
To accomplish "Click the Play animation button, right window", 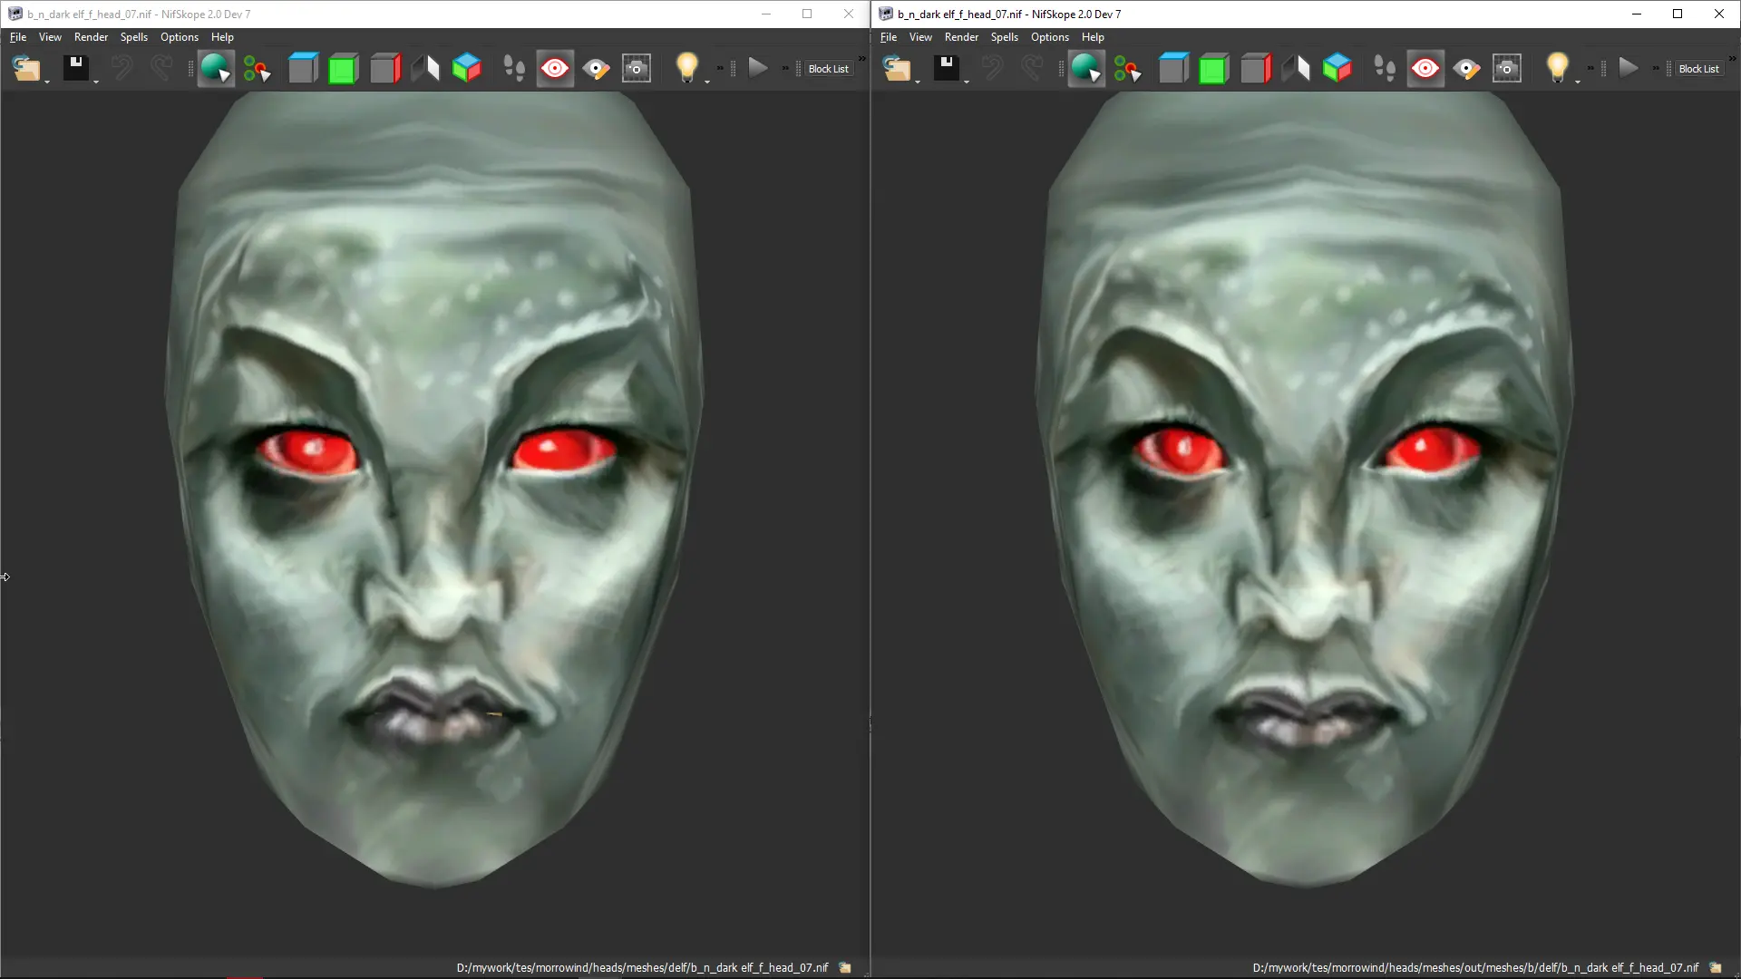I will point(1629,69).
